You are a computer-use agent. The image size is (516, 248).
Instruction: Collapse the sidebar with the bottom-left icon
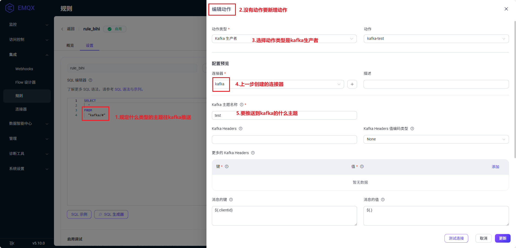[12, 243]
